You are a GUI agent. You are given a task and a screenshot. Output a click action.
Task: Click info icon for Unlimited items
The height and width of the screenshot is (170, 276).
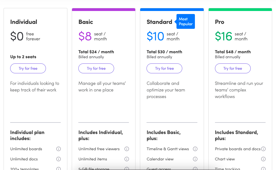[127, 159]
